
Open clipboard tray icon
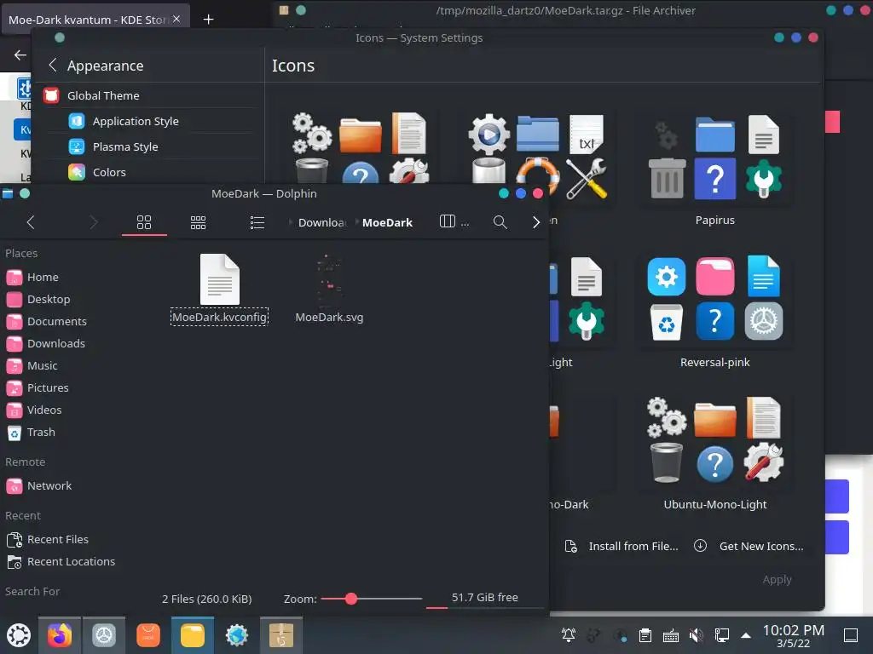tap(645, 635)
